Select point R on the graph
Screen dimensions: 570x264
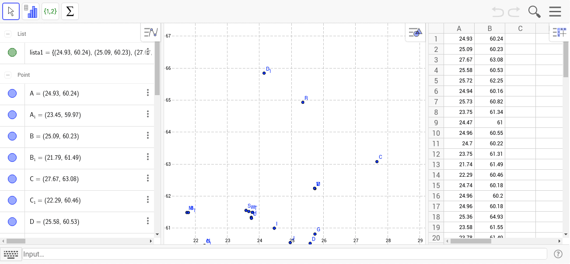click(303, 102)
